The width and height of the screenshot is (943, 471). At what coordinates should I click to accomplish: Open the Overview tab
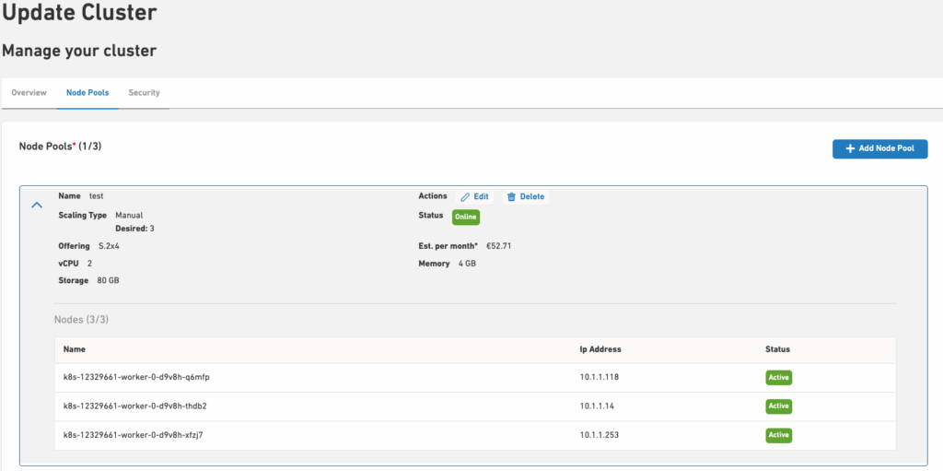tap(29, 93)
